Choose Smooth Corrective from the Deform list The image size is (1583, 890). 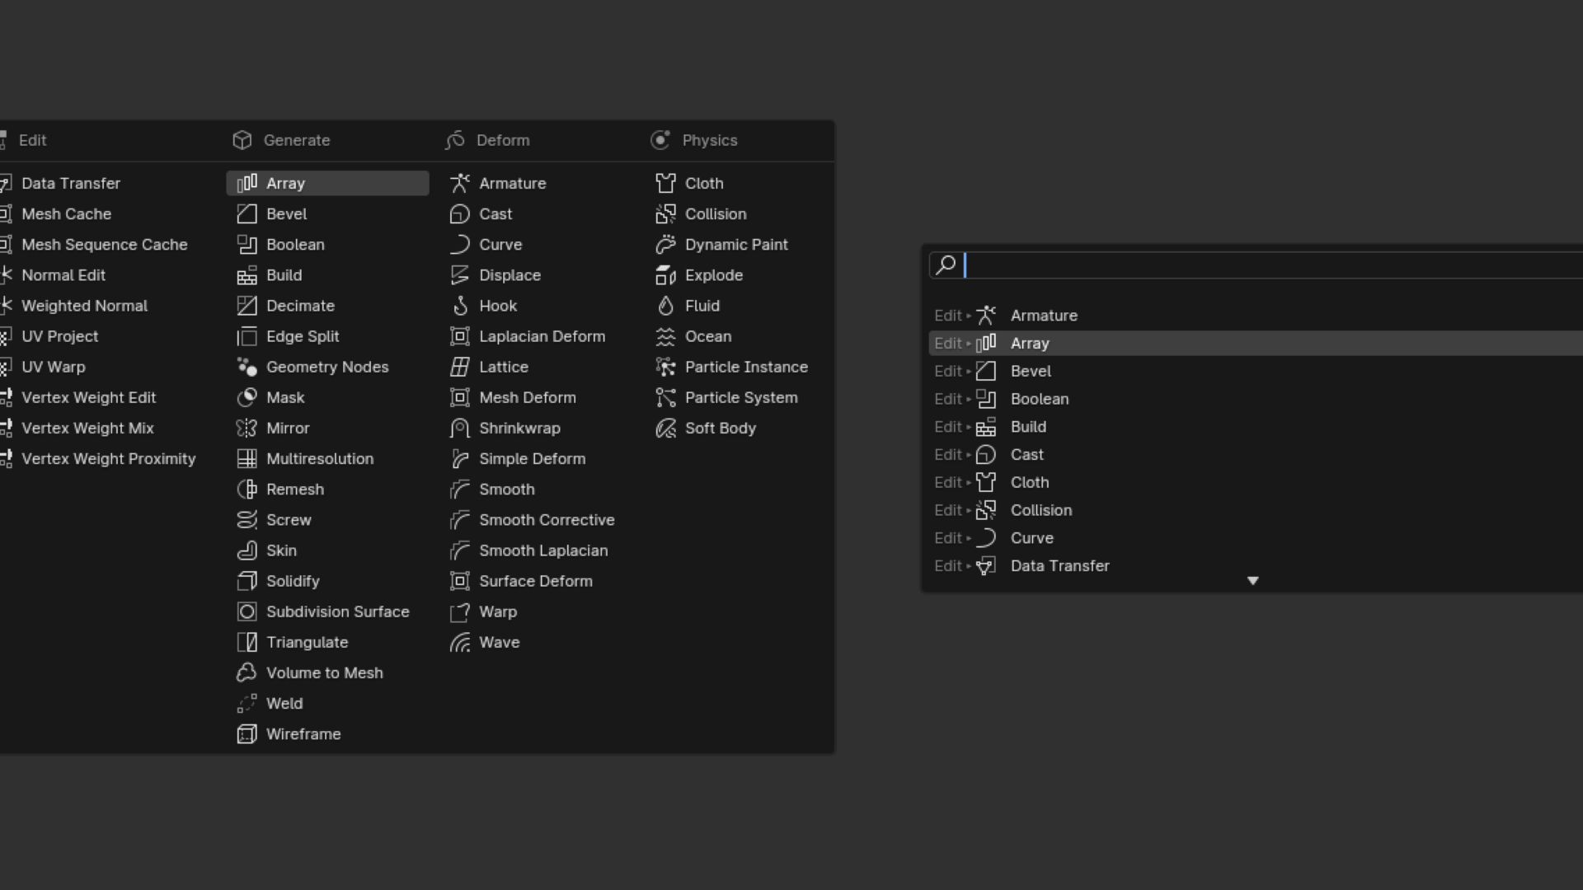pyautogui.click(x=538, y=520)
